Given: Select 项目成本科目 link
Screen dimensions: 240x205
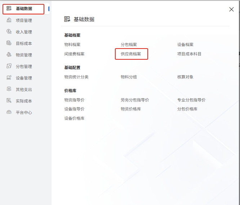Looking at the screenshot, I should point(189,54).
